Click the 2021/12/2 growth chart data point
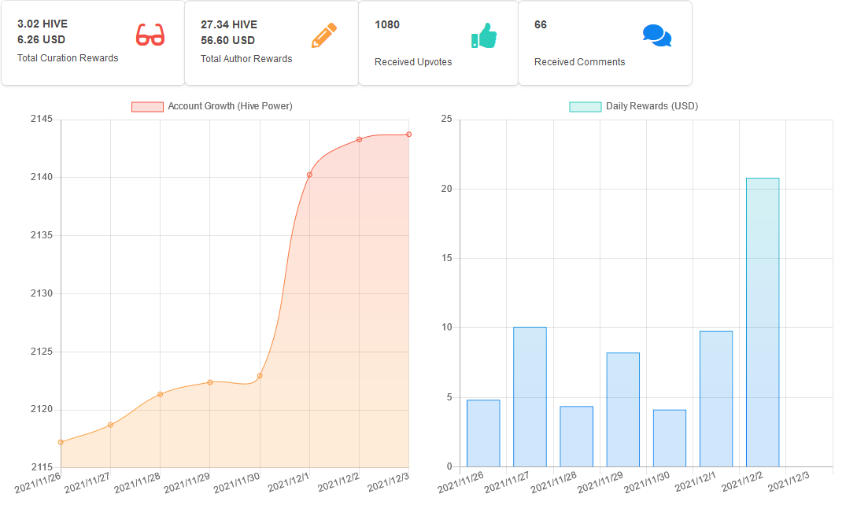The width and height of the screenshot is (846, 516). [x=360, y=140]
